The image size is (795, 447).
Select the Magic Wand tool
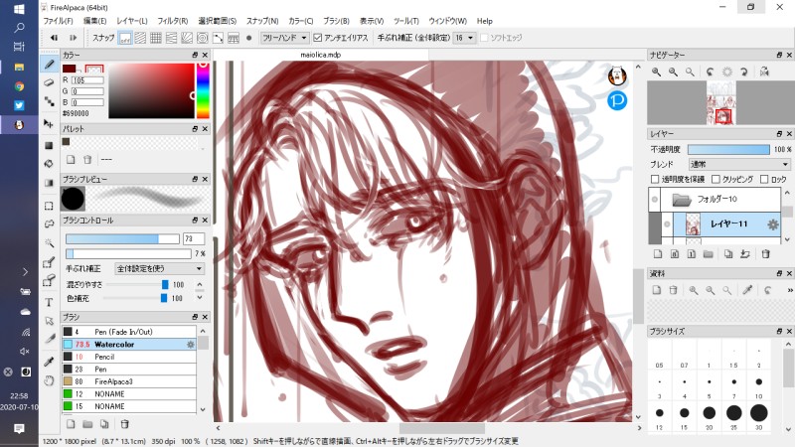49,242
